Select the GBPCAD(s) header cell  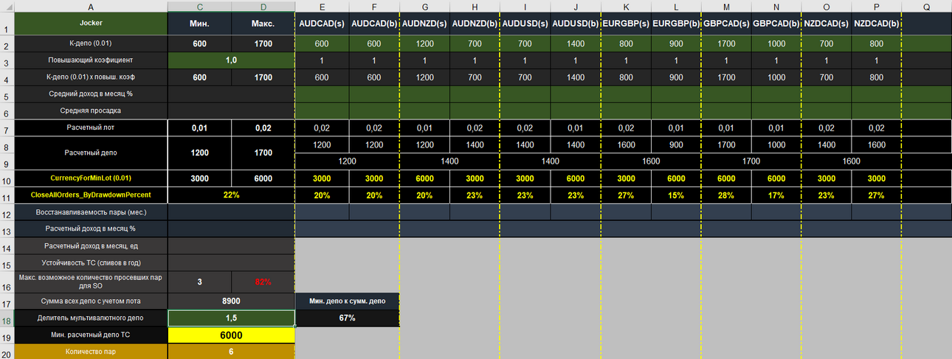coord(726,24)
